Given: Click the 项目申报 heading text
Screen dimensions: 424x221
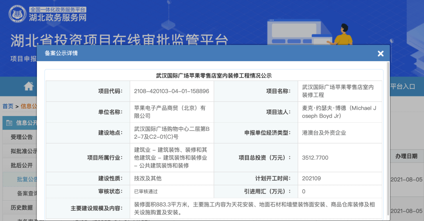Looking at the screenshot, I should pos(24,58).
